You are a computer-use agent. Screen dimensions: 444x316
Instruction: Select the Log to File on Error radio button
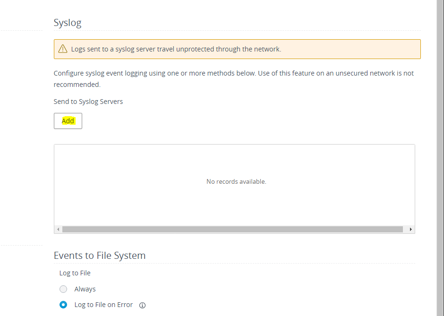click(63, 305)
